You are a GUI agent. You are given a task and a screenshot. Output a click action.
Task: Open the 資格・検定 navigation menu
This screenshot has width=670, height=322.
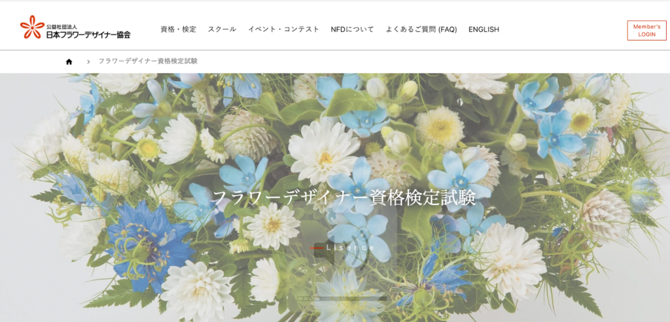click(178, 29)
